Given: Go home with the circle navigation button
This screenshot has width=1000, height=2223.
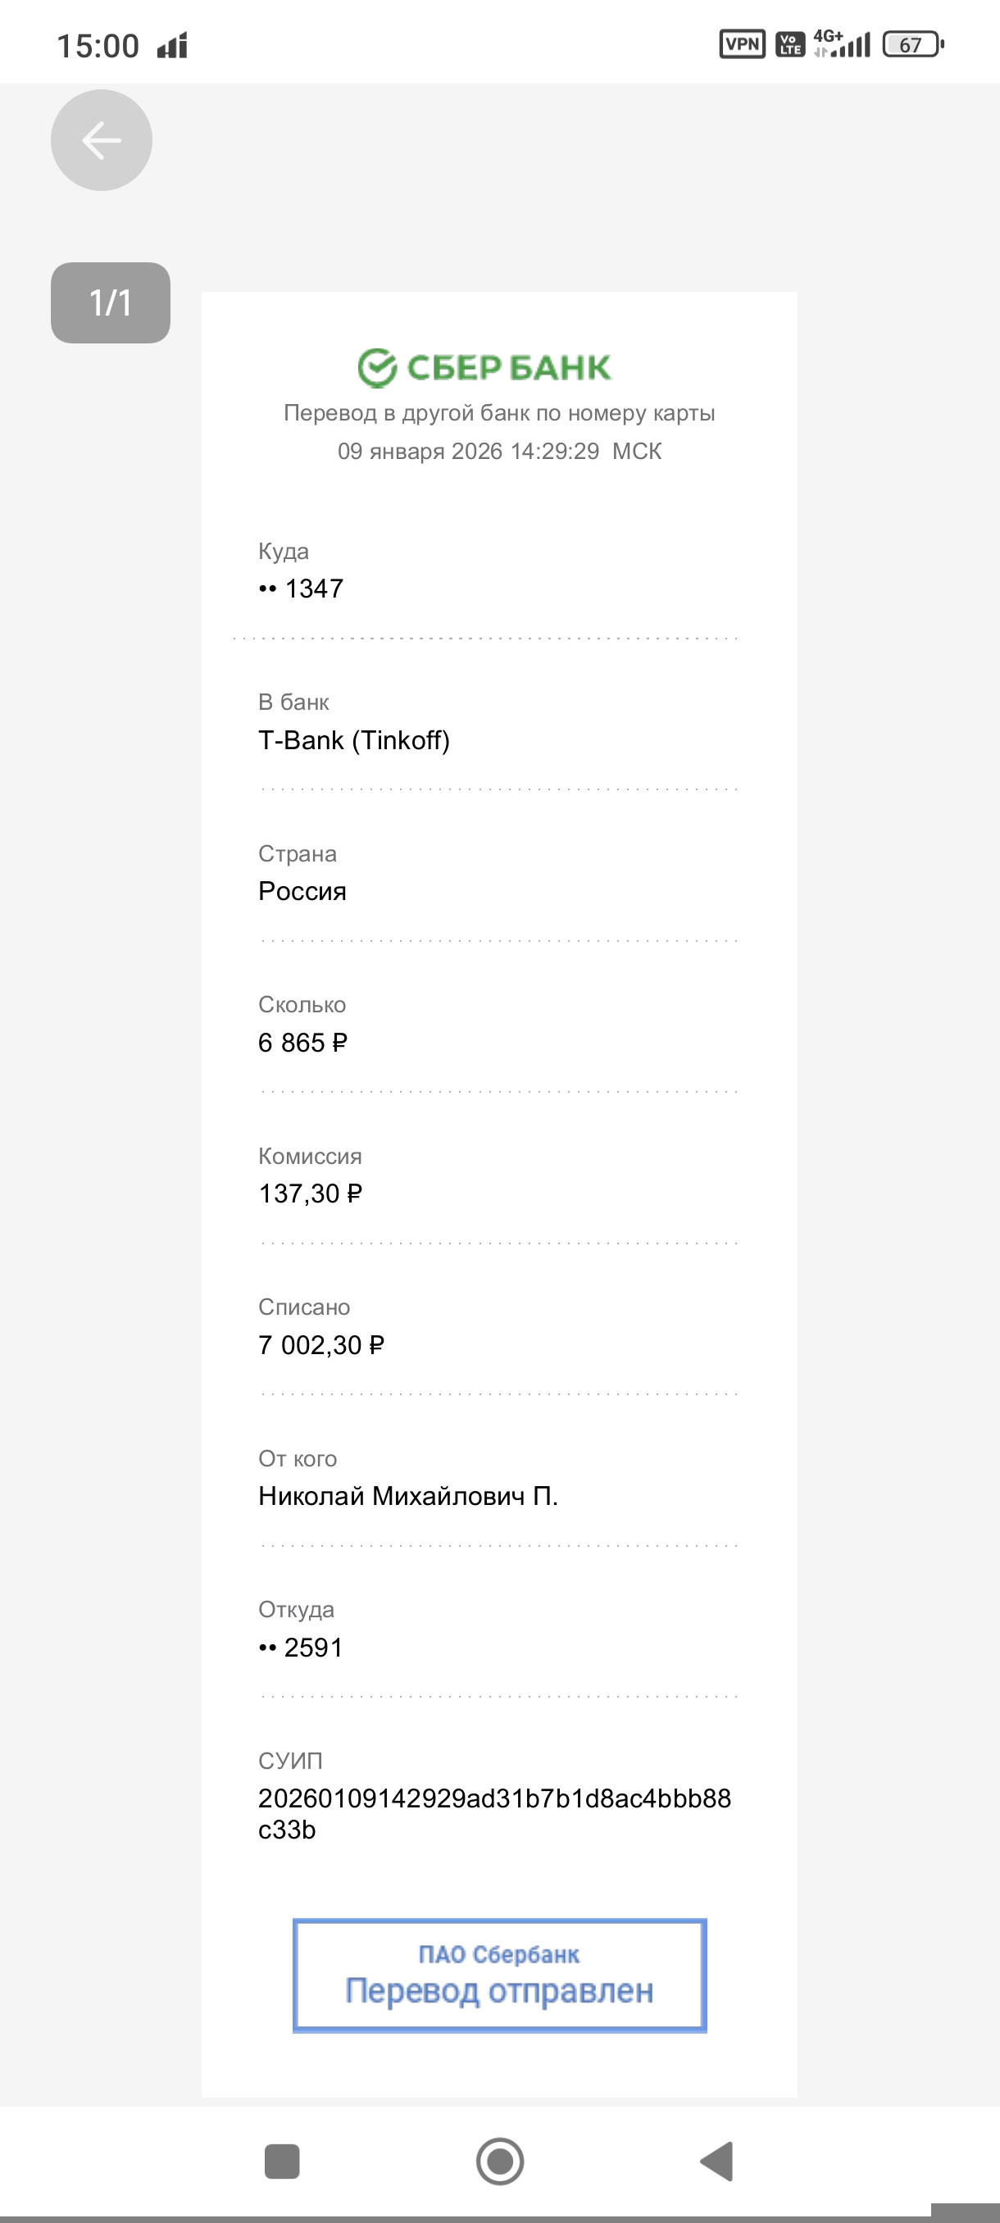Looking at the screenshot, I should (499, 2162).
